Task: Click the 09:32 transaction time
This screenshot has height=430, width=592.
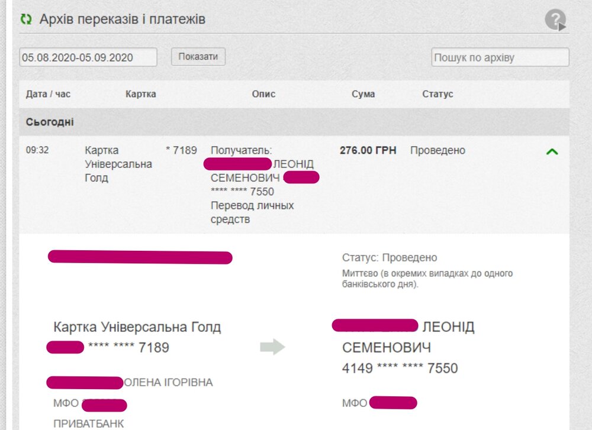Action: point(37,150)
